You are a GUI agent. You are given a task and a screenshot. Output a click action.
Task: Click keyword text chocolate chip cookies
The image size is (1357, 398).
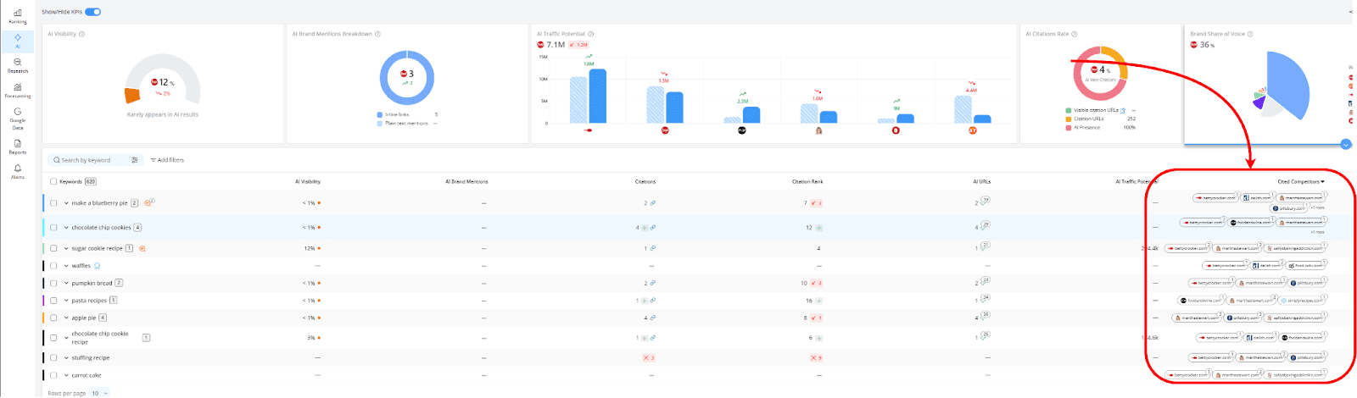click(x=101, y=228)
